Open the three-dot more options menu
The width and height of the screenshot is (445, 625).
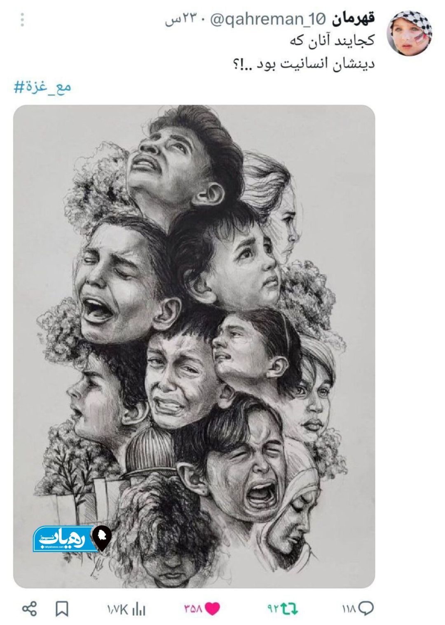tap(22, 20)
